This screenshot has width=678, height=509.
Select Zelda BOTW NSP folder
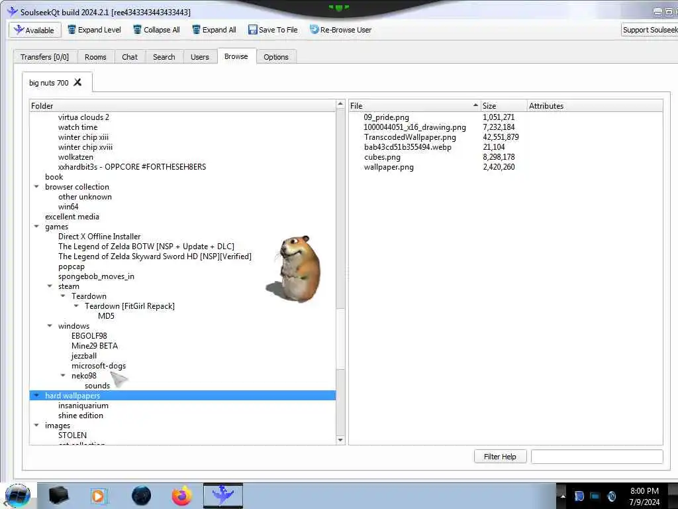tap(146, 247)
